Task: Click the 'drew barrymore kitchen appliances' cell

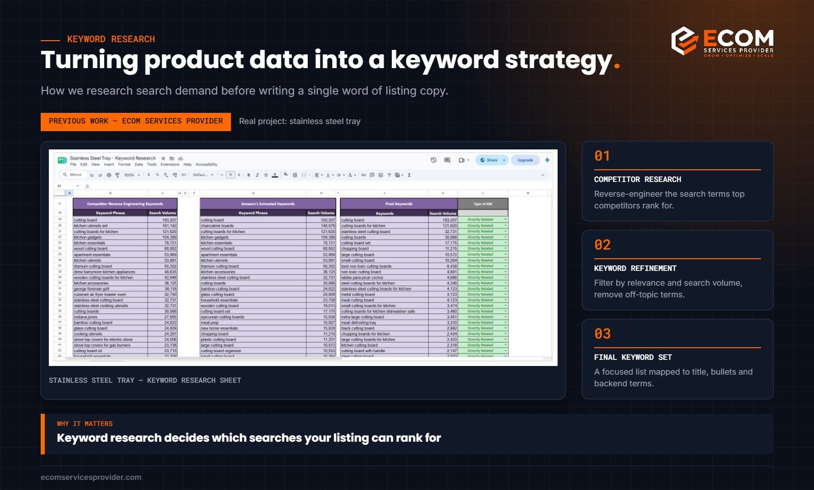Action: pyautogui.click(x=110, y=272)
